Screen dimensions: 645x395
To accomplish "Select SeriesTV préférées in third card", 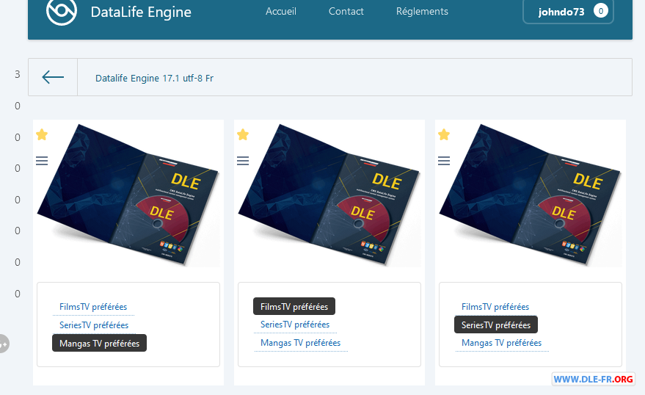I will [496, 325].
